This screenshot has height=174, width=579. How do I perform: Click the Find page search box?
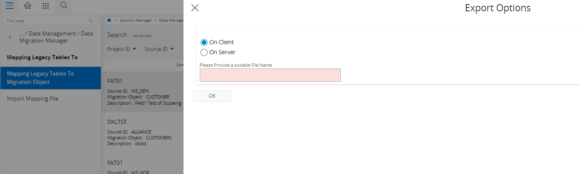(46, 21)
